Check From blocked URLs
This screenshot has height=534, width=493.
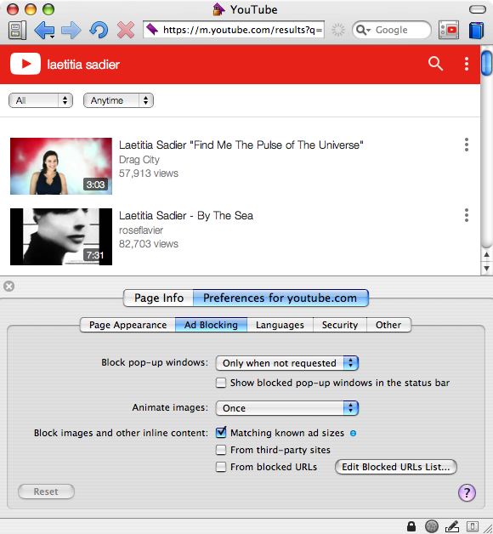(221, 467)
